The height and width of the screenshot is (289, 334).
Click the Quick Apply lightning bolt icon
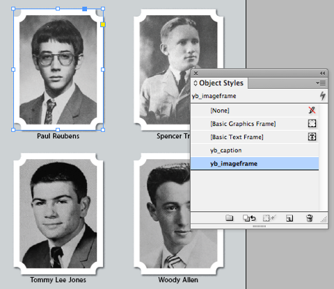click(x=323, y=96)
